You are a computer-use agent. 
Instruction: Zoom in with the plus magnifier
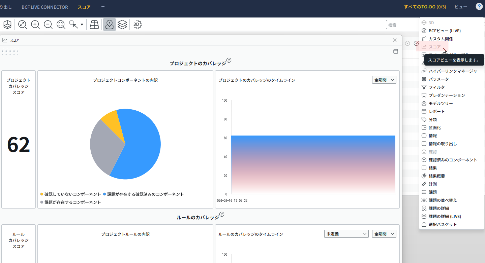tap(35, 25)
